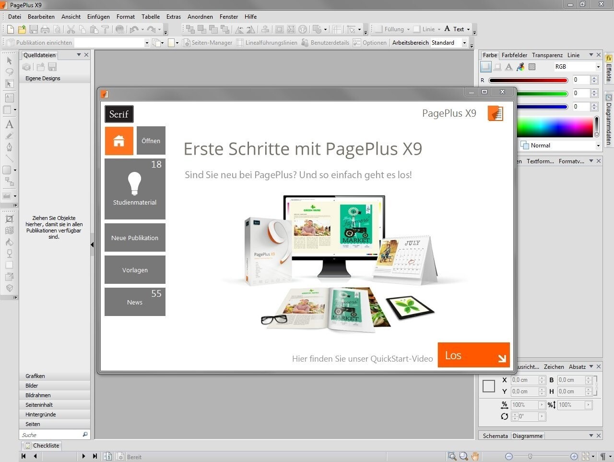Select the Pen tool
Image resolution: width=614 pixels, height=462 pixels.
coord(9,147)
